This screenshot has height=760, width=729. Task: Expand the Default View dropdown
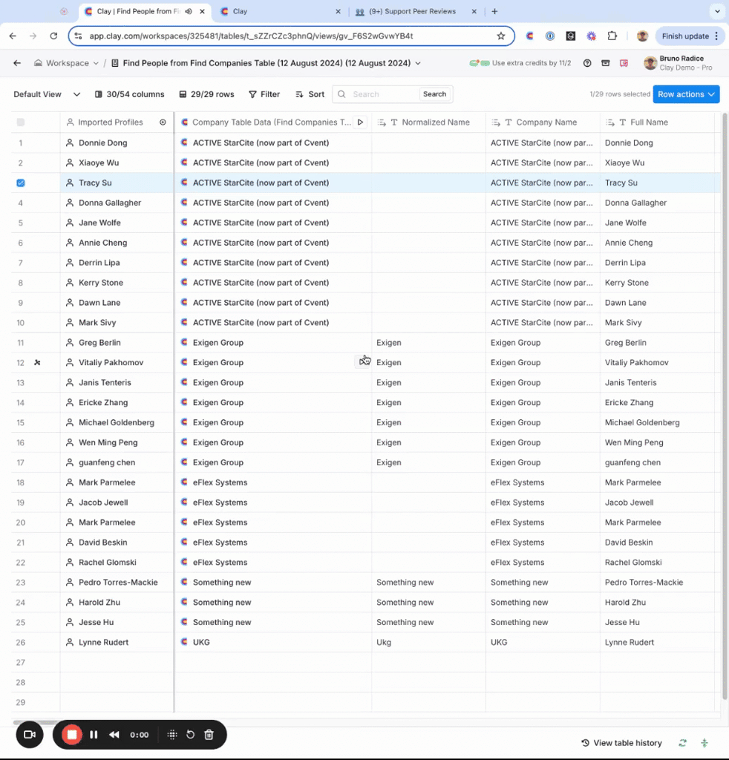(x=46, y=94)
